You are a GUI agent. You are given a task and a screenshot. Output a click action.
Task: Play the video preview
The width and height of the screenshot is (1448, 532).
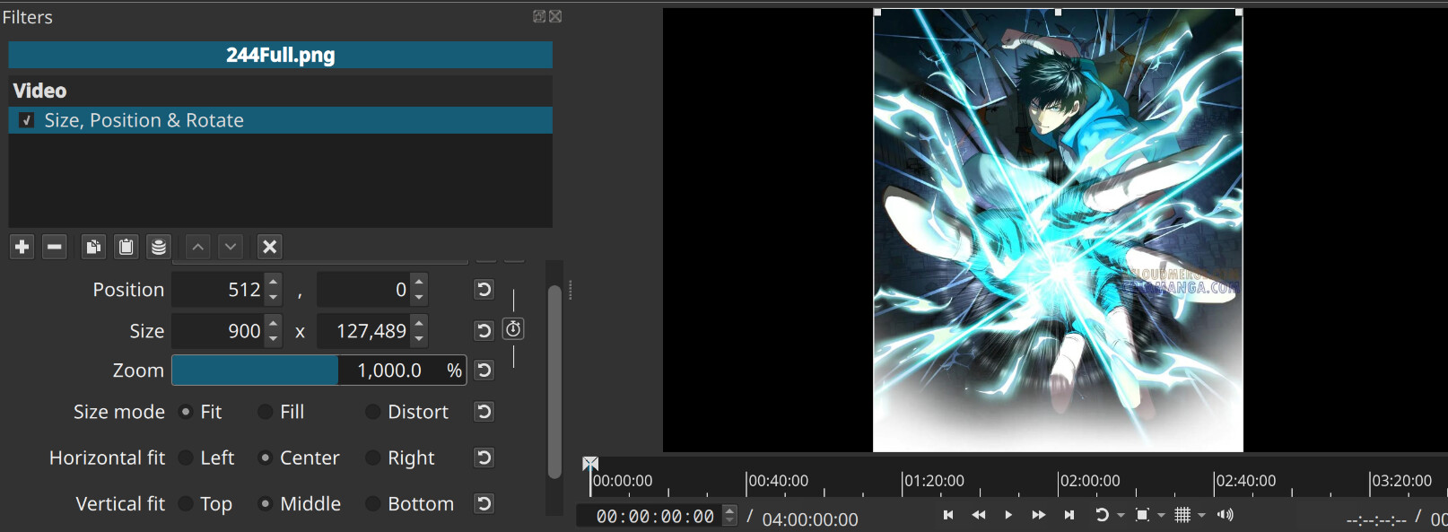click(x=1008, y=515)
